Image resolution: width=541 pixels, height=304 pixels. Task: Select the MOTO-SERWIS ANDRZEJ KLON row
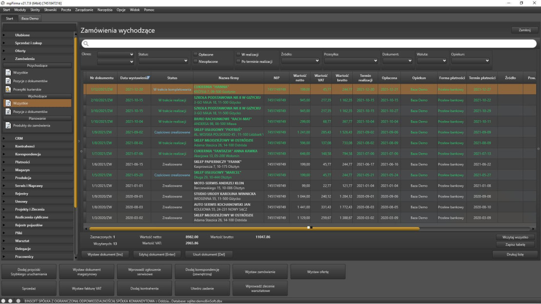310,186
